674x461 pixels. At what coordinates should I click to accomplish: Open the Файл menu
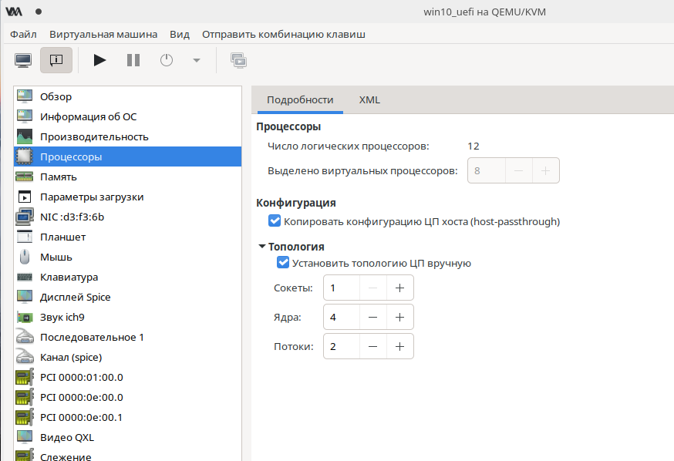(24, 34)
